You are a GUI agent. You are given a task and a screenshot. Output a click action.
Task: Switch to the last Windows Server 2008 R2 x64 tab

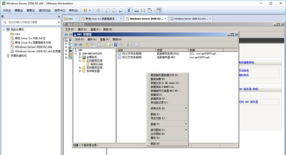[x=191, y=19]
